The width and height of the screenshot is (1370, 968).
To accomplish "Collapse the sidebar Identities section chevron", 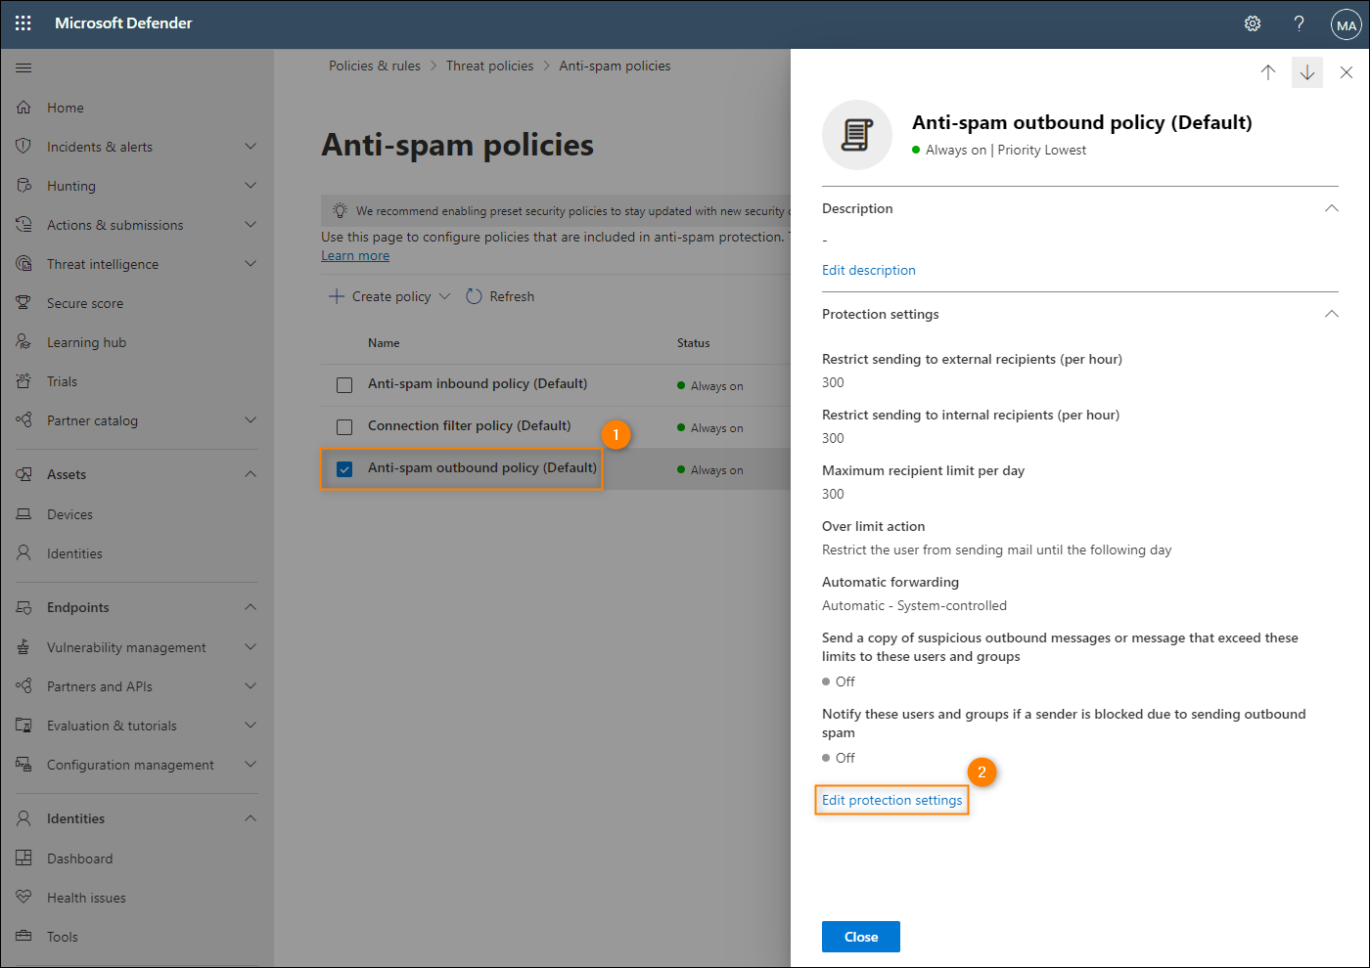I will tap(251, 818).
